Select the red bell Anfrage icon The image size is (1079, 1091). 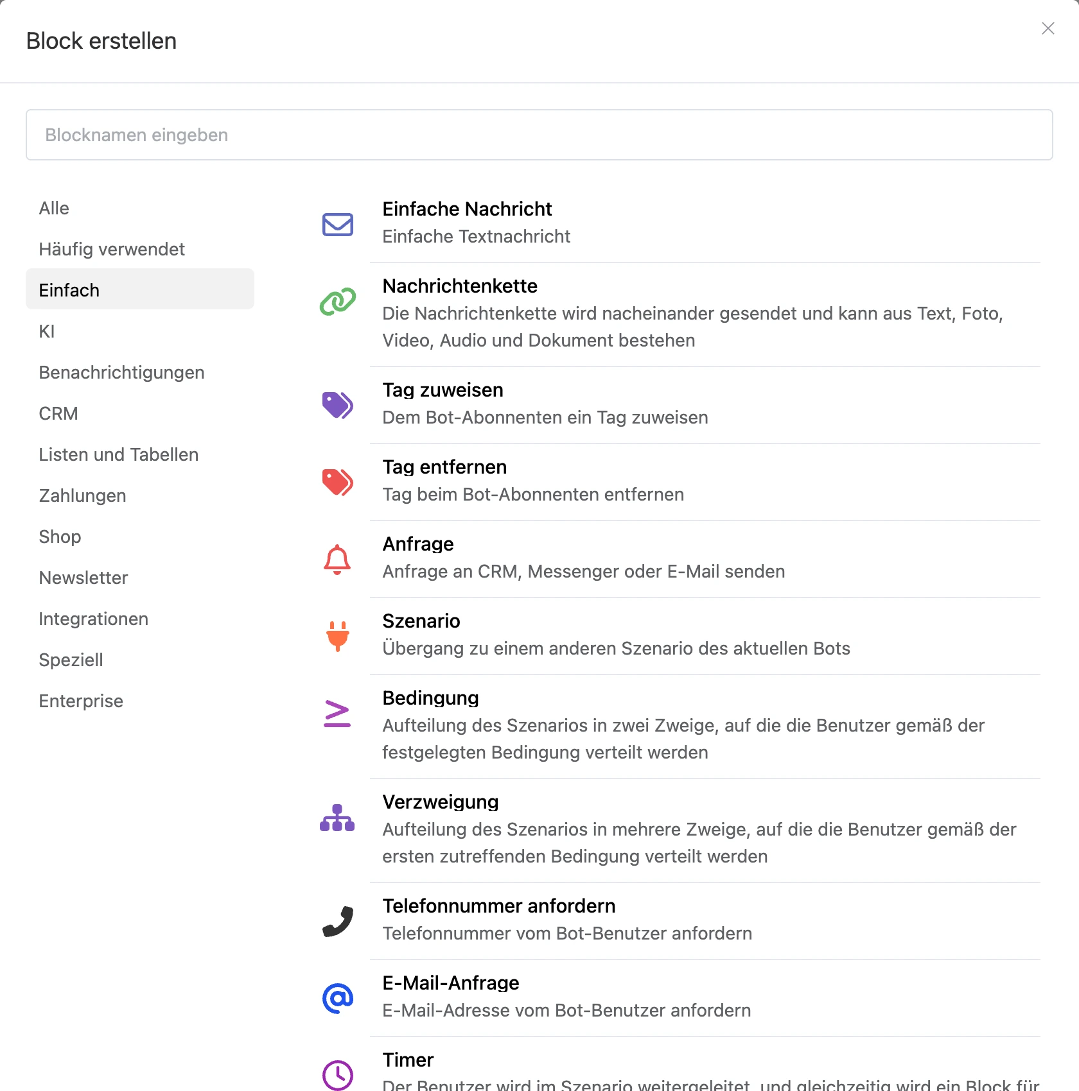pos(337,560)
